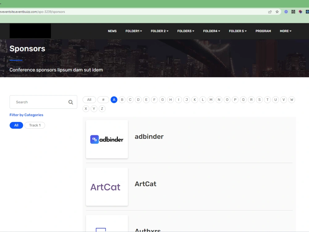Filter sponsors by letter P
Image resolution: width=309 pixels, height=232 pixels.
[x=235, y=100]
